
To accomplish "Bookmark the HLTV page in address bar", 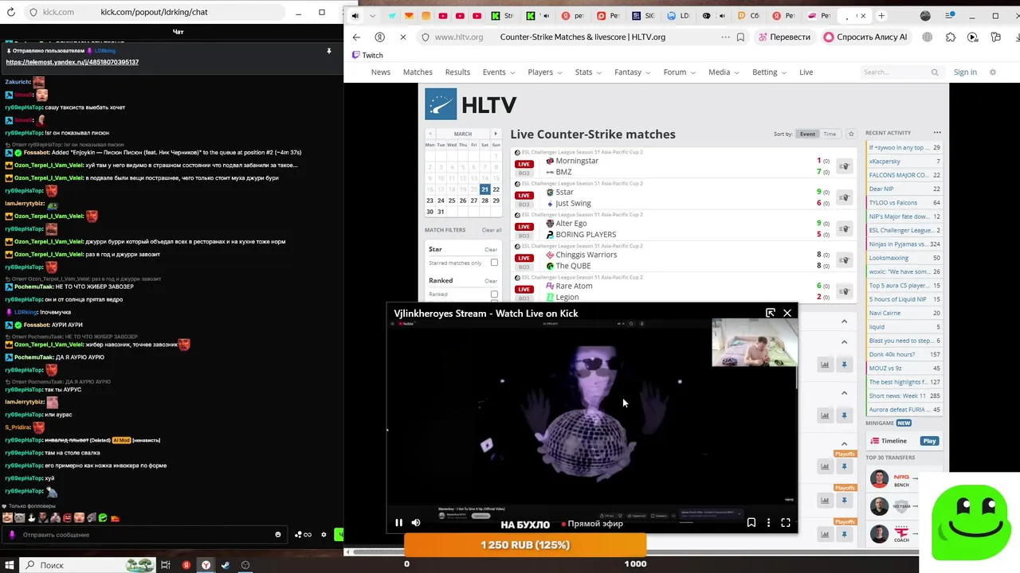I will click(x=740, y=37).
